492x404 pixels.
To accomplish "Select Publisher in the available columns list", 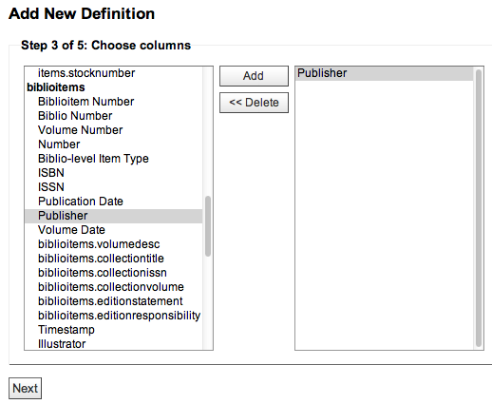I will click(113, 216).
